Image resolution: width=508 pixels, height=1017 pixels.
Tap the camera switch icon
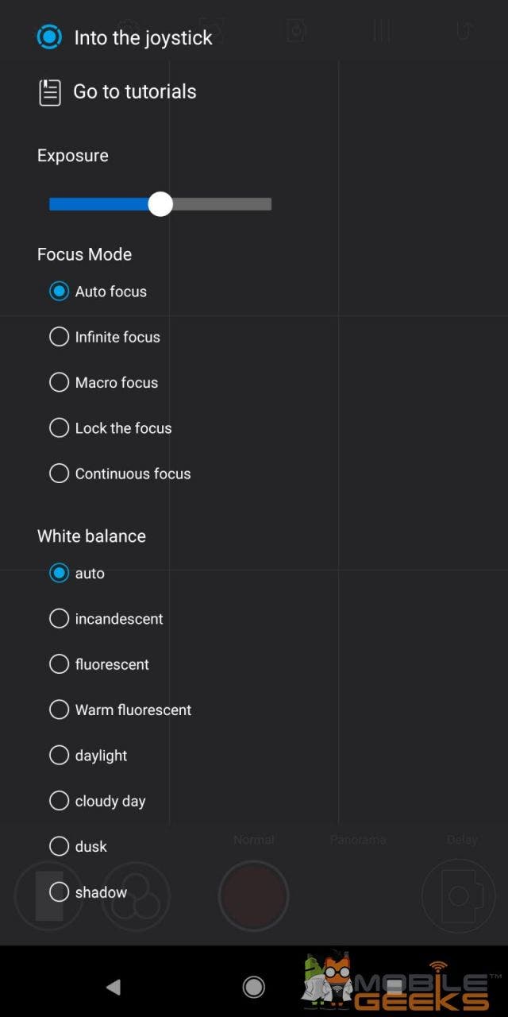460,896
